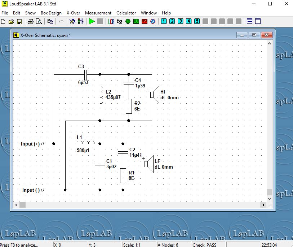The height and width of the screenshot is (247, 293).
Task: Open the Window menu
Action: point(149,13)
